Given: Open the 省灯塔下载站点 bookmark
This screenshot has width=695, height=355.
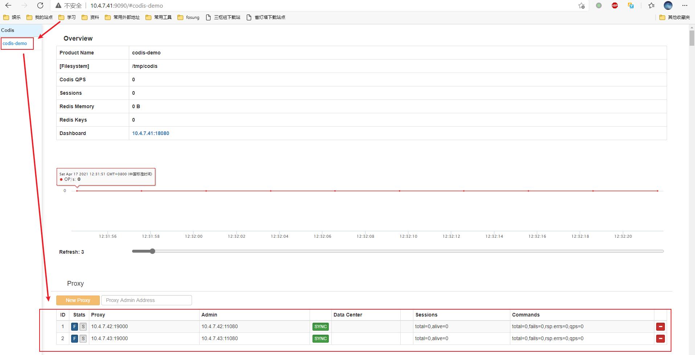Looking at the screenshot, I should (266, 17).
